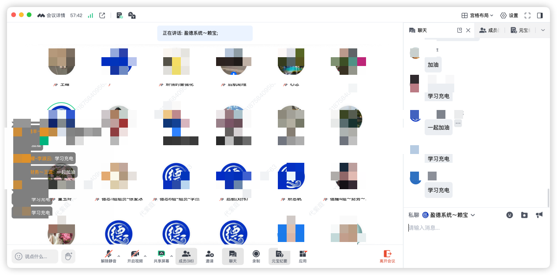Click the raise hand icon

pyautogui.click(x=68, y=256)
